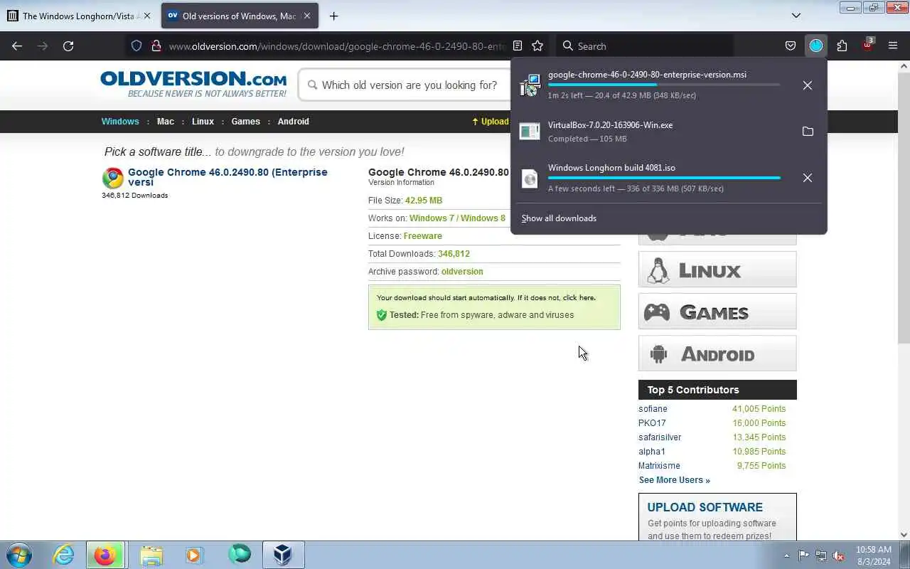The height and width of the screenshot is (569, 910).
Task: Open tracking protection shield in address bar
Action: (x=136, y=46)
